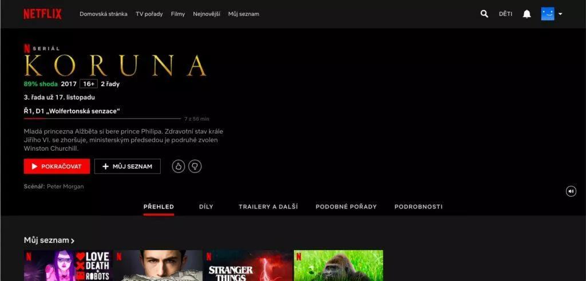Switch to the DÍLY tab
Image resolution: width=586 pixels, height=281 pixels.
click(206, 207)
